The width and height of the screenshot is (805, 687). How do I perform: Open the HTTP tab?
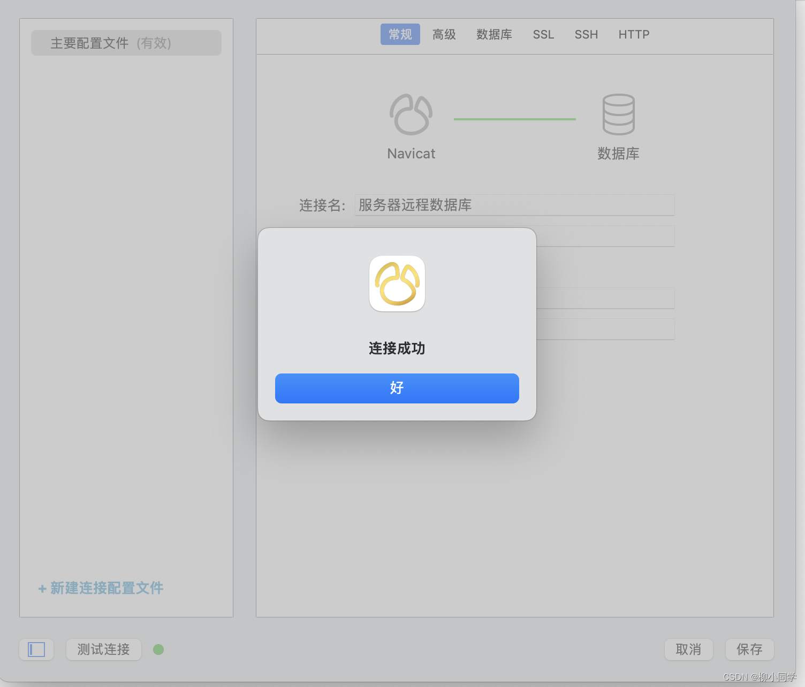click(634, 34)
